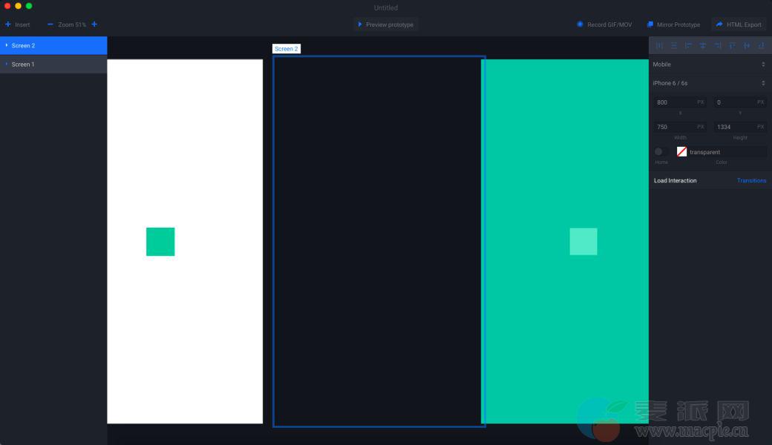Zoom in with the plus icon
The width and height of the screenshot is (772, 445).
[94, 24]
